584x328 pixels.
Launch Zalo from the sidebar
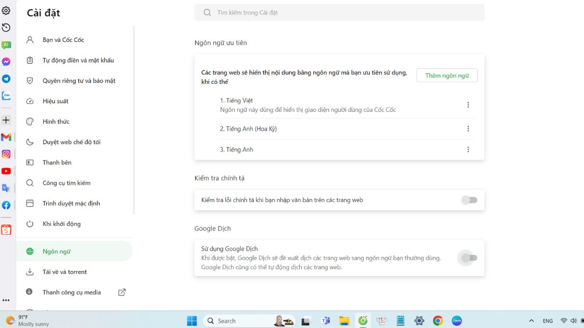[x=6, y=96]
